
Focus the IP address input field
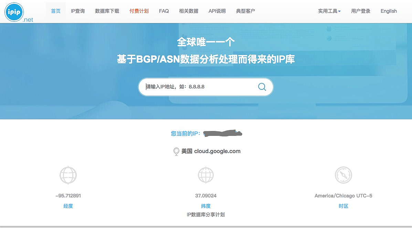click(200, 87)
